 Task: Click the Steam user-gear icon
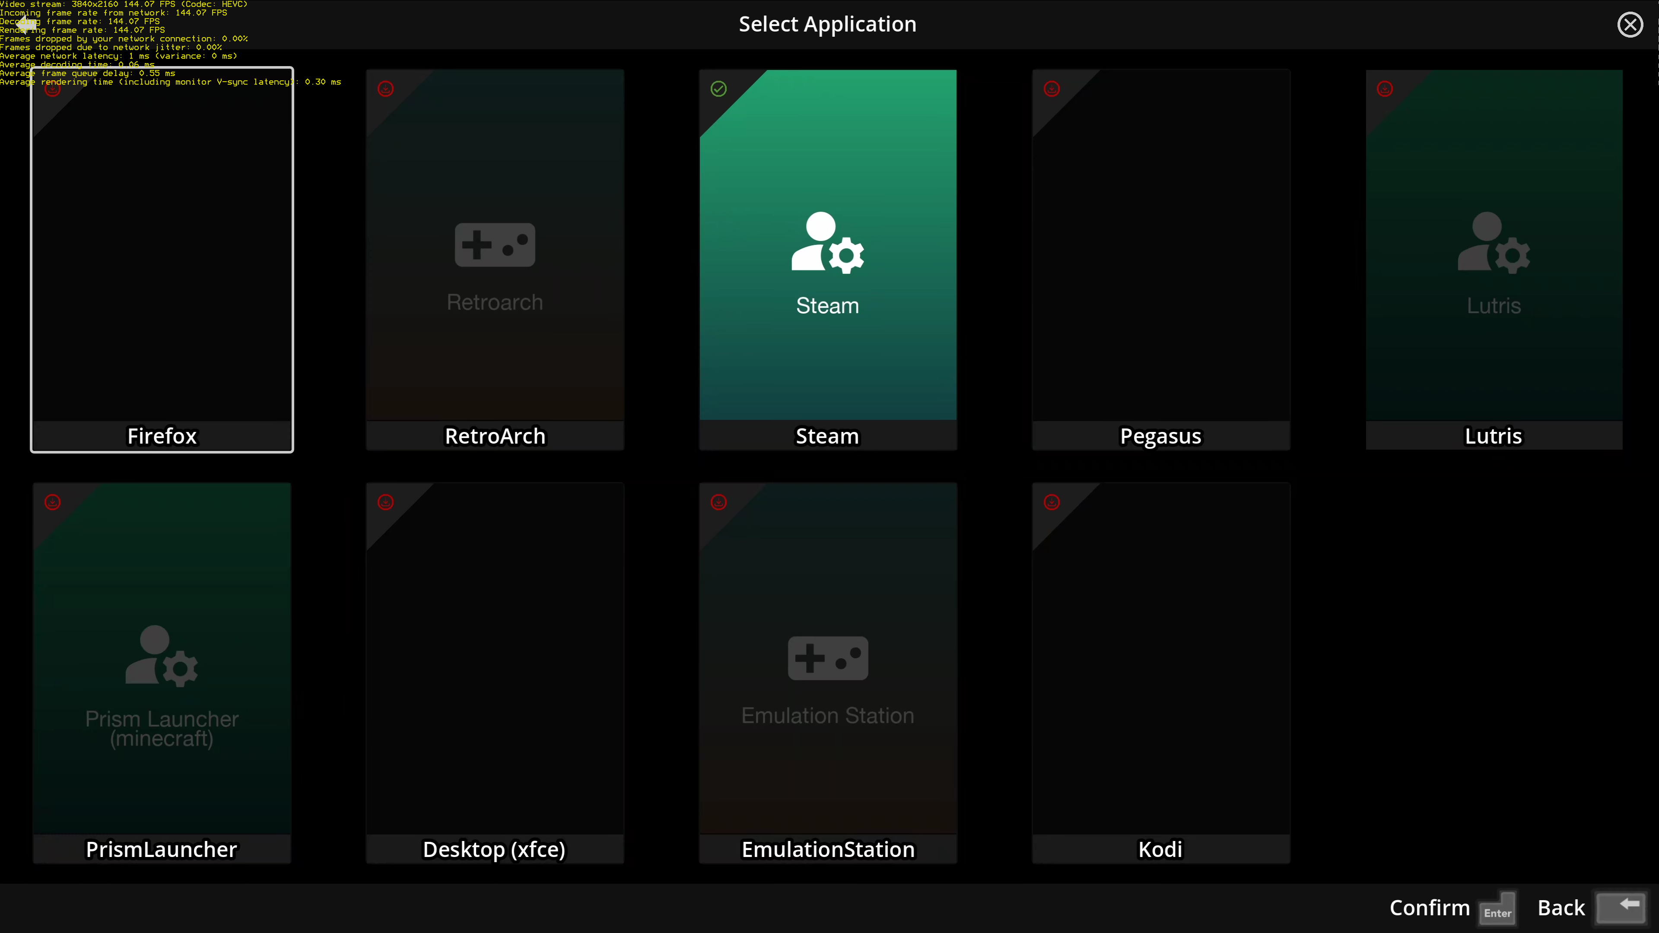click(x=828, y=243)
